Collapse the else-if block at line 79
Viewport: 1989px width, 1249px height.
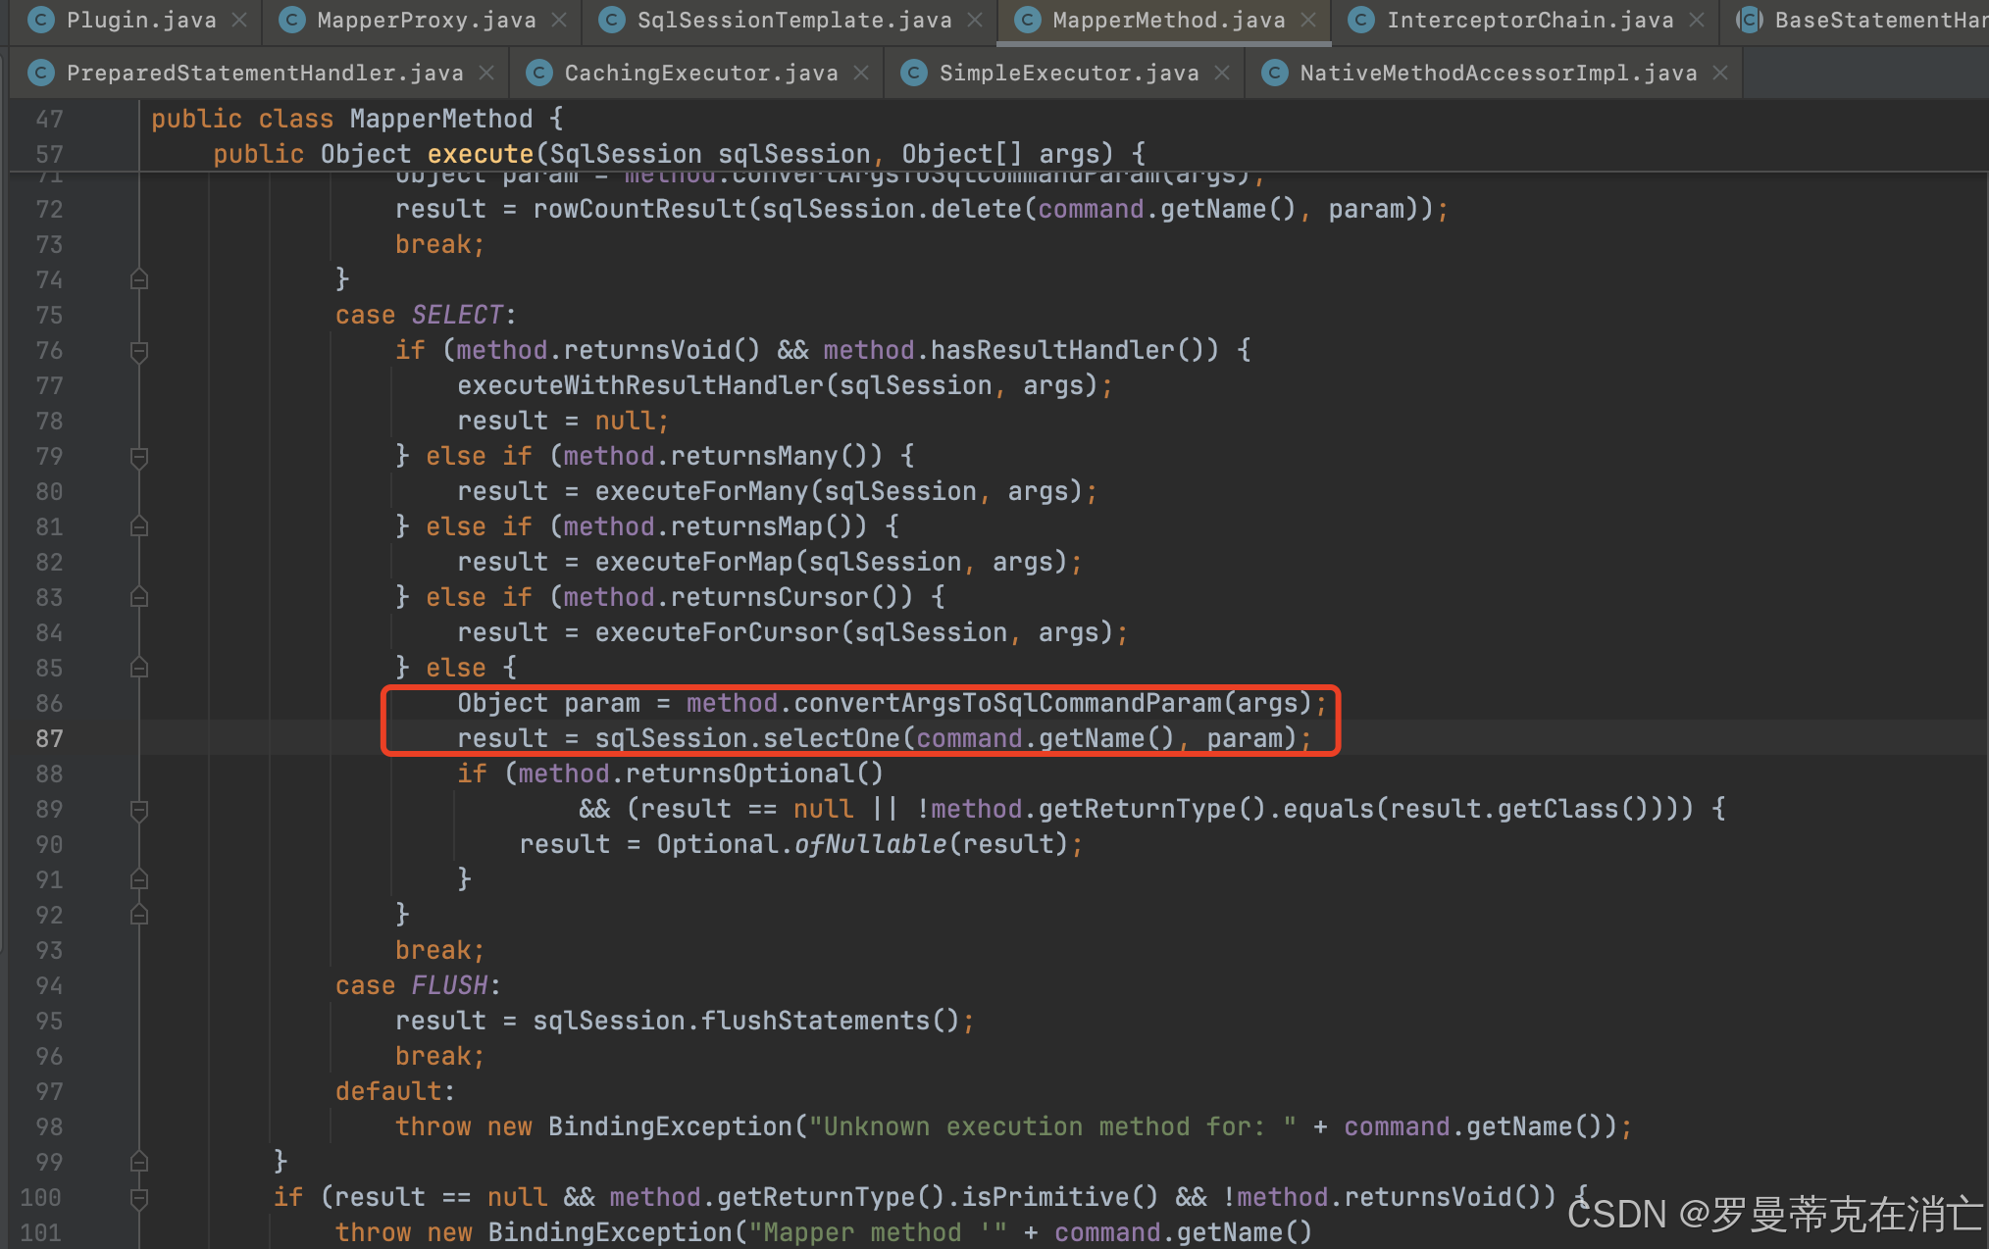click(139, 457)
